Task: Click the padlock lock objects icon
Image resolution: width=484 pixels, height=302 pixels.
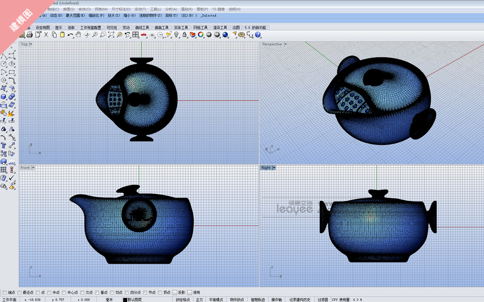Action: point(184,35)
